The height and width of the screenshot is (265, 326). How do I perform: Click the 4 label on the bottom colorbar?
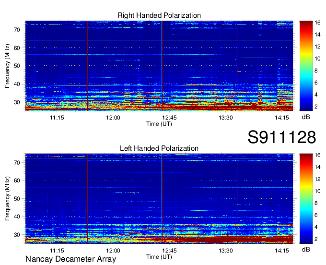[316, 227]
